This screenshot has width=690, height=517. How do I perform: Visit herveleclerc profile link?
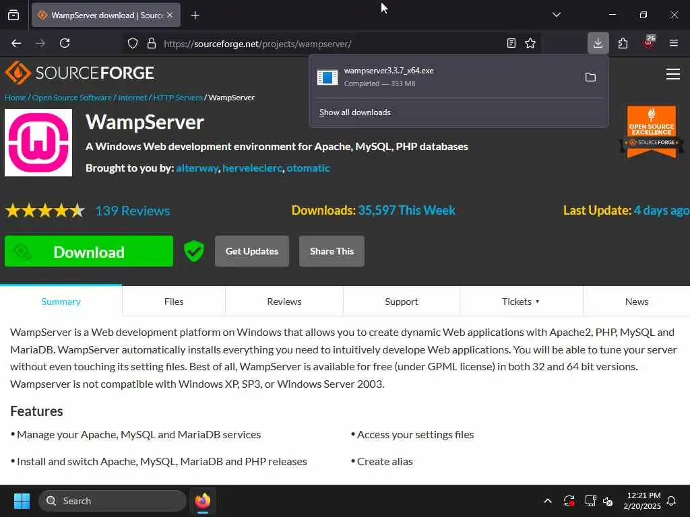pyautogui.click(x=252, y=168)
